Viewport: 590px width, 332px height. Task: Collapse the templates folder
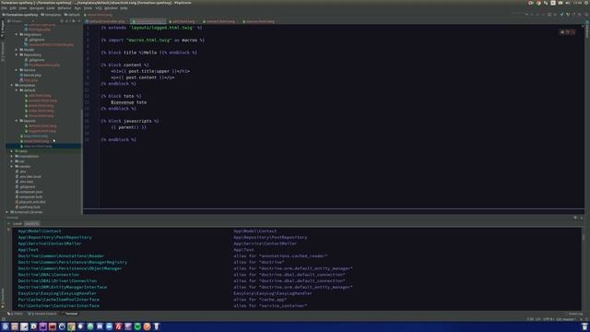coord(12,86)
